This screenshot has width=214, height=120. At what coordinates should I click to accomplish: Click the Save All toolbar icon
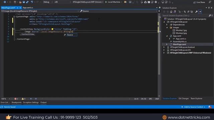(27, 2)
